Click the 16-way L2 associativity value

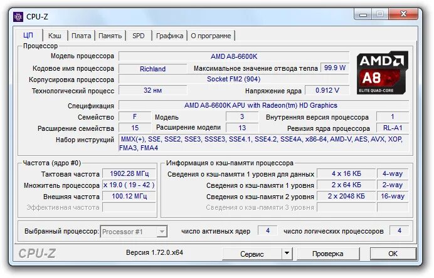tap(393, 196)
